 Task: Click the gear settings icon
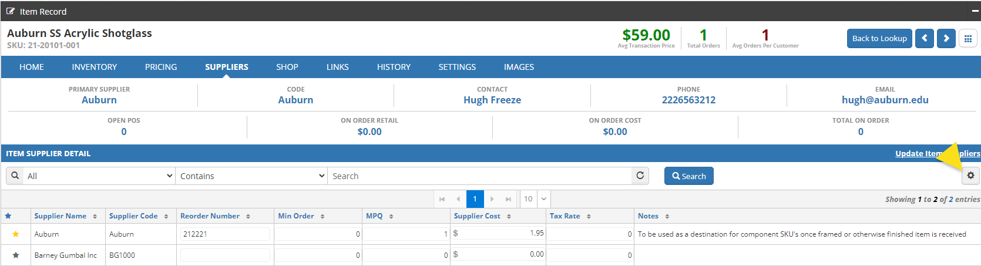(x=970, y=176)
